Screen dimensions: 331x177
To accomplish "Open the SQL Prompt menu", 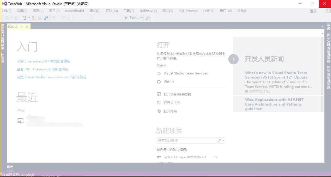I will pyautogui.click(x=188, y=11).
